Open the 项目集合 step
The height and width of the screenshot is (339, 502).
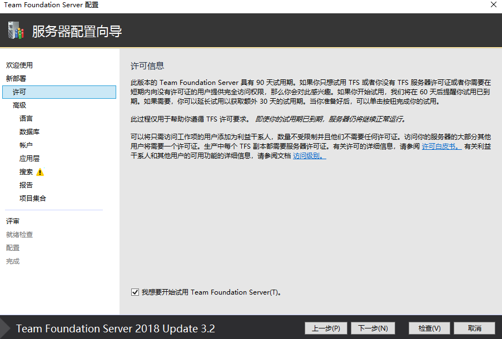coord(33,199)
